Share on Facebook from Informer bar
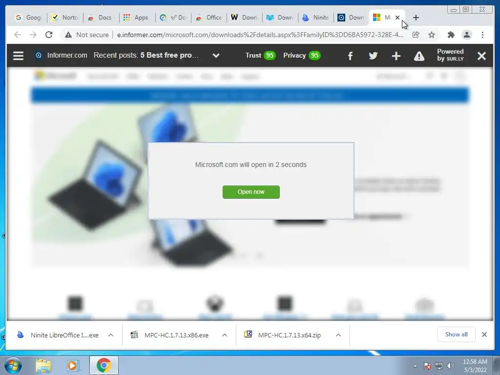The height and width of the screenshot is (375, 500). 350,56
